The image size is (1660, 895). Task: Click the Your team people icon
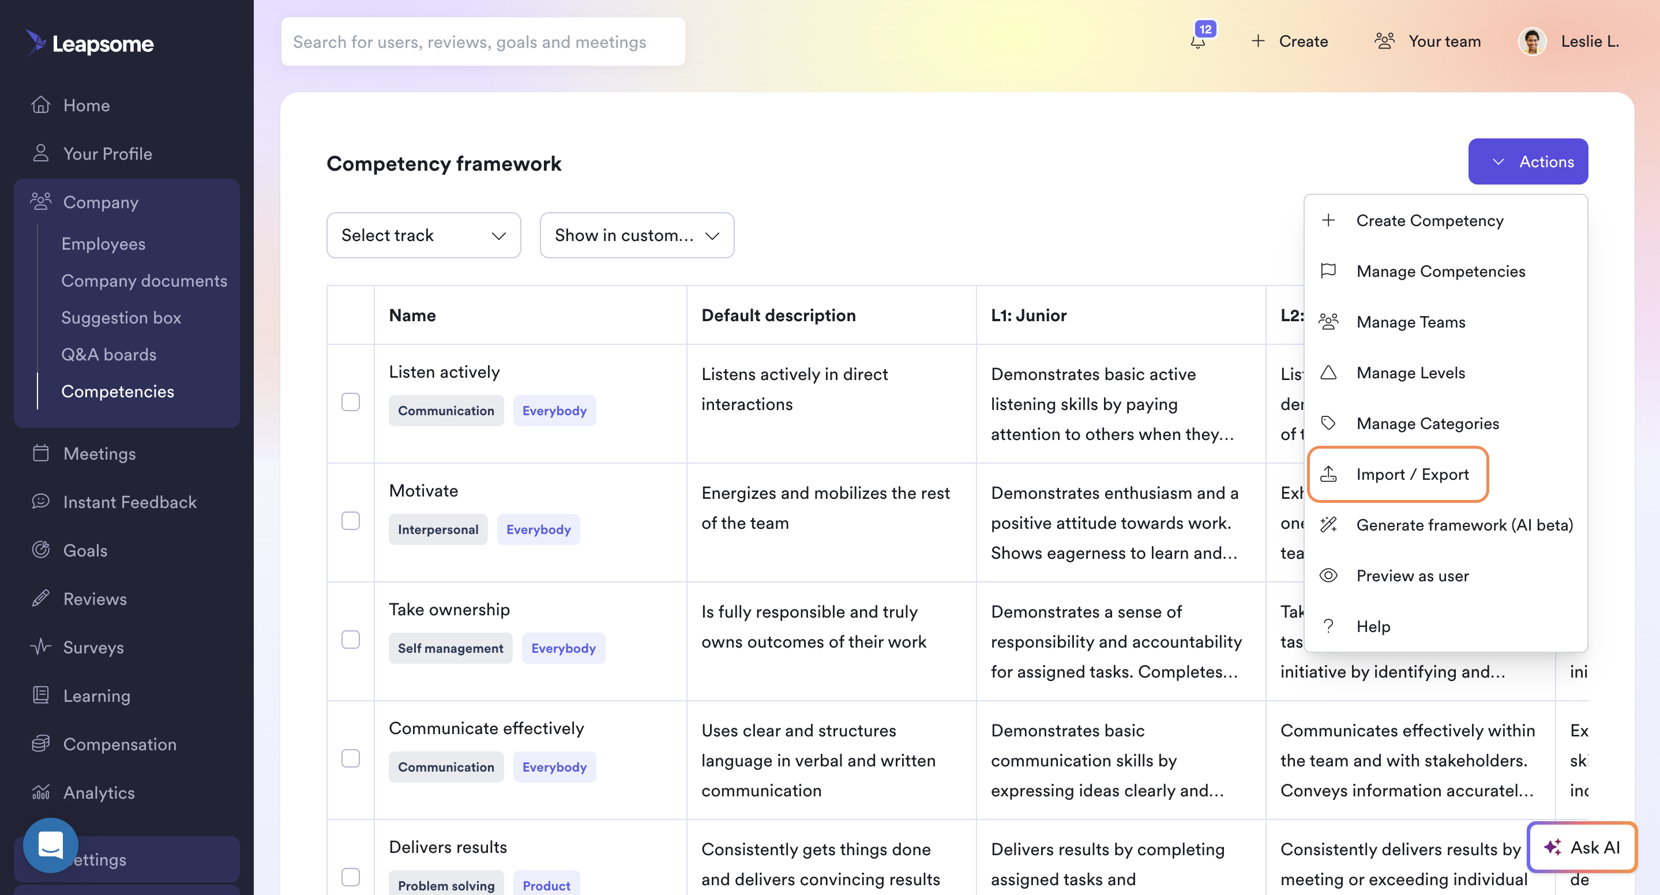[x=1384, y=42]
